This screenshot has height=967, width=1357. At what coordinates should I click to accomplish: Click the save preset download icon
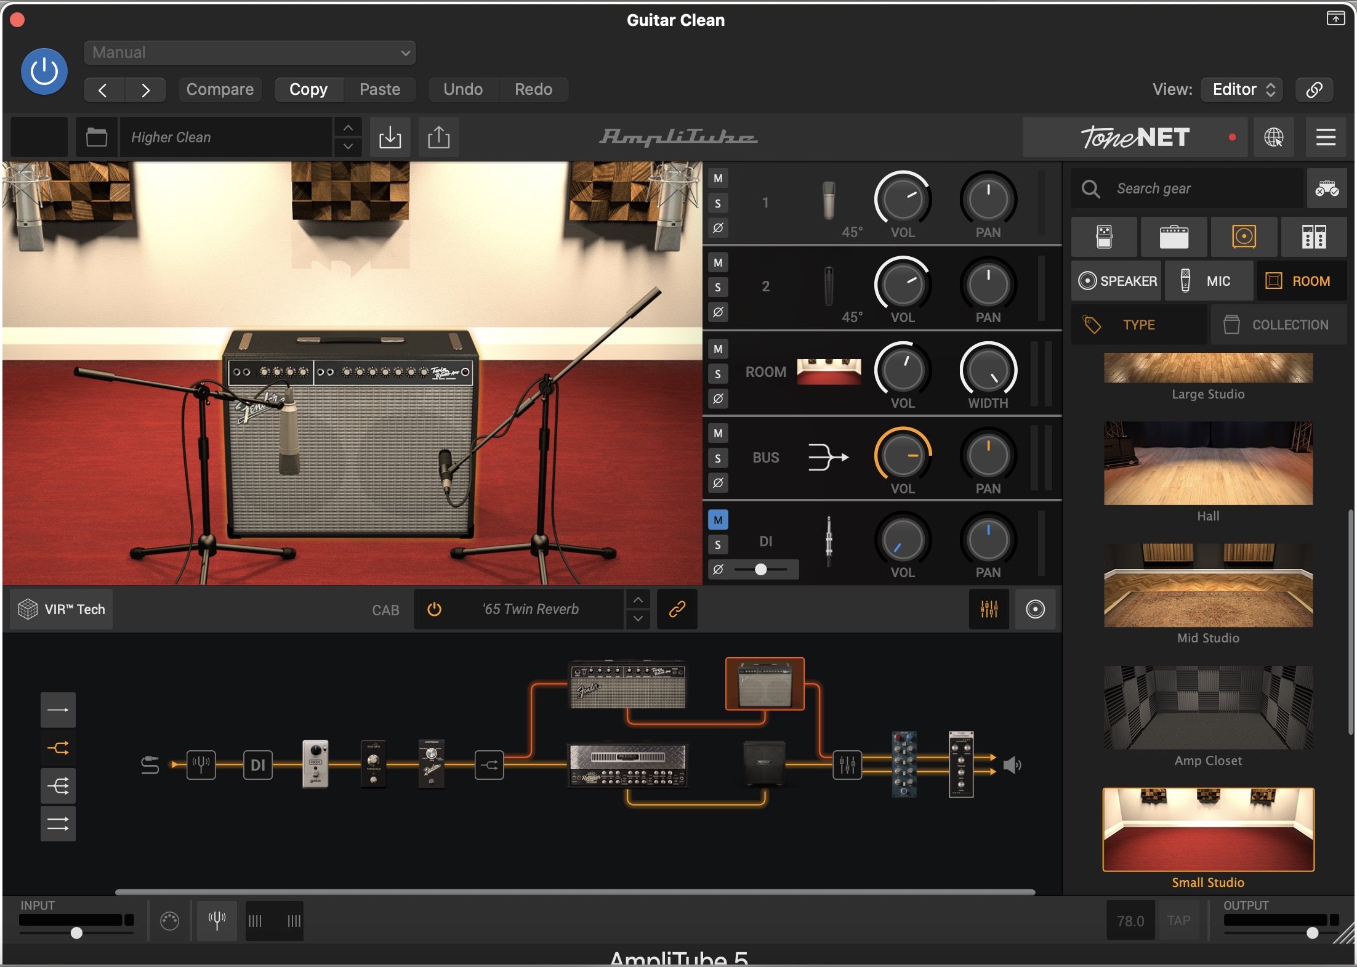[x=390, y=137]
